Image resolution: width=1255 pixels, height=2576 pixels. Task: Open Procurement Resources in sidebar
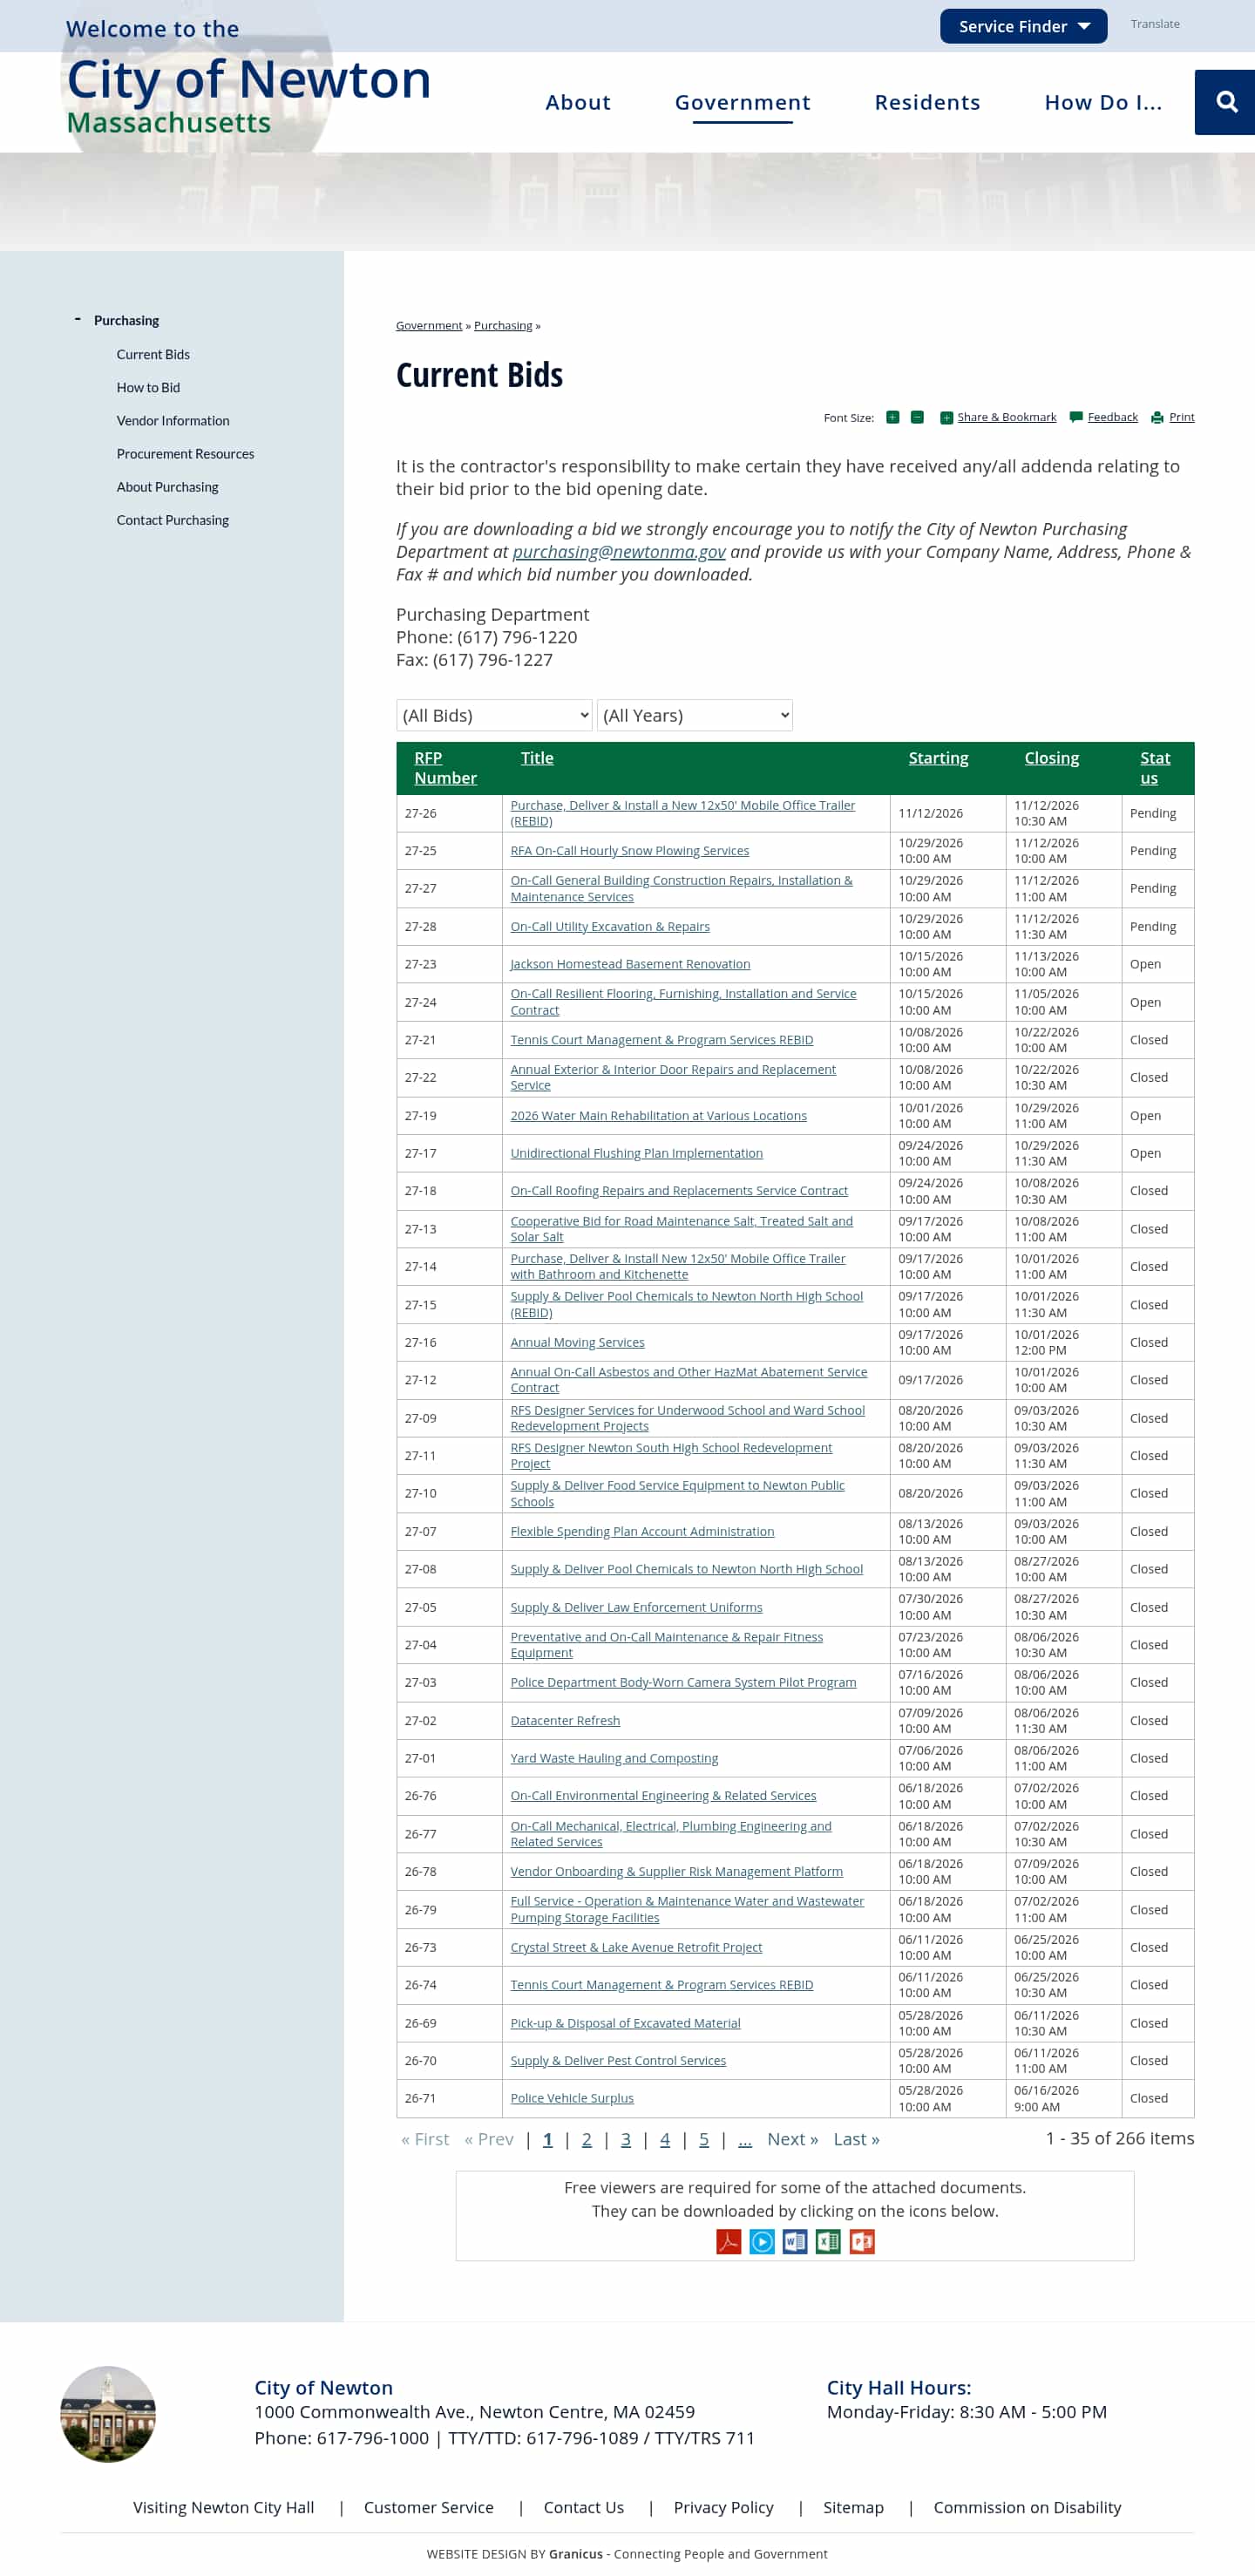click(185, 454)
